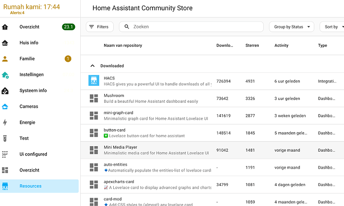Click the apexcharts-card dashboard icon
Viewport: 344px width, 206px height.
(x=94, y=185)
